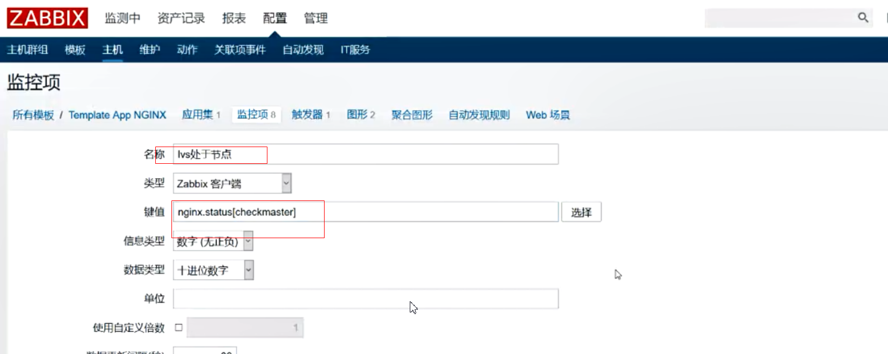Click the top search input box
888x354 pixels.
(780, 18)
